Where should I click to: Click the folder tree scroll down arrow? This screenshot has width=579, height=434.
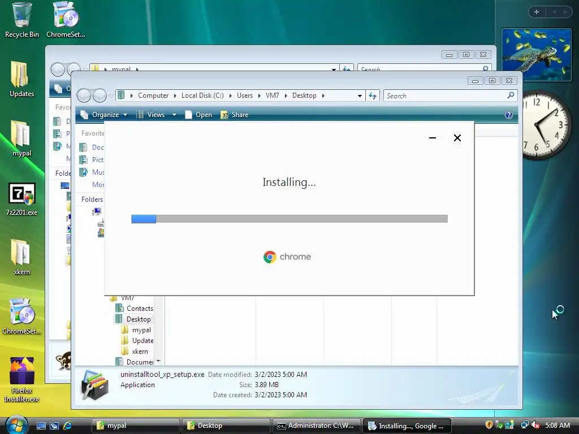(158, 361)
